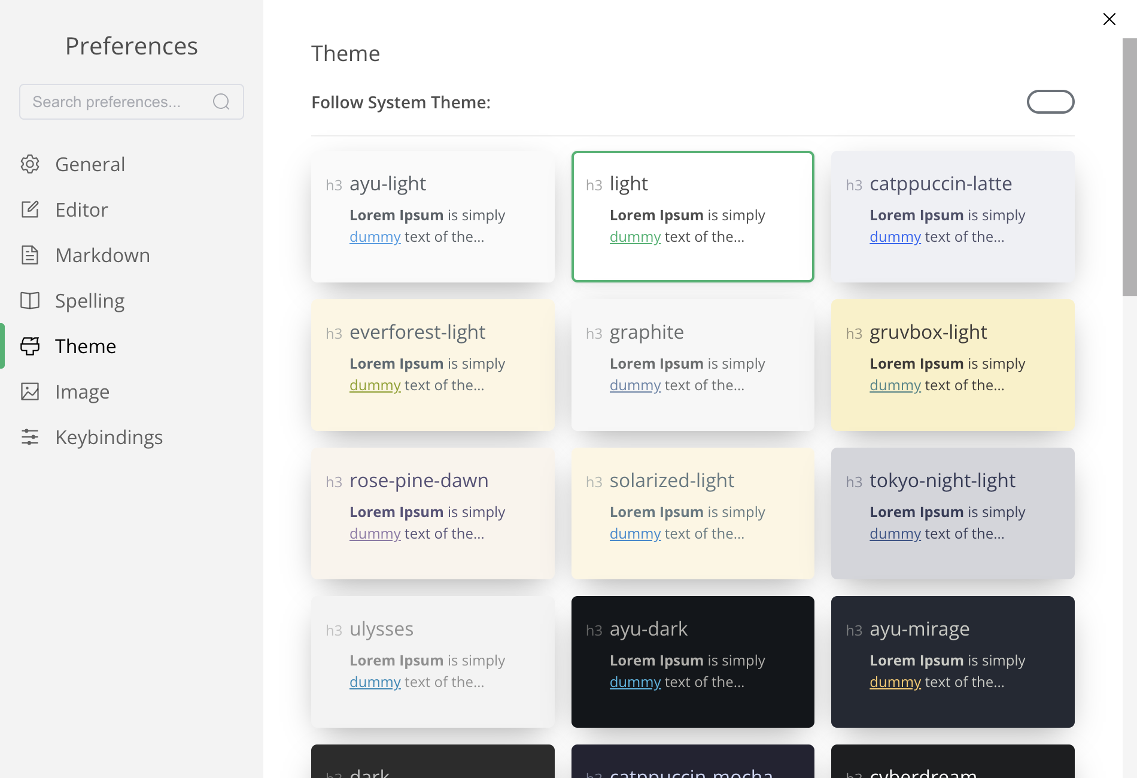Click the Theme paint roller icon

pyautogui.click(x=30, y=346)
